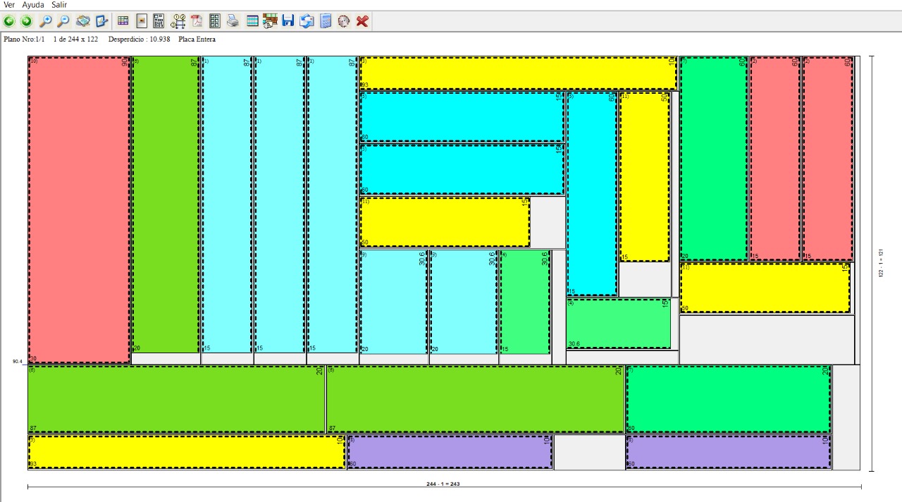902x502 pixels.
Task: Print the cutting plan
Action: (233, 21)
